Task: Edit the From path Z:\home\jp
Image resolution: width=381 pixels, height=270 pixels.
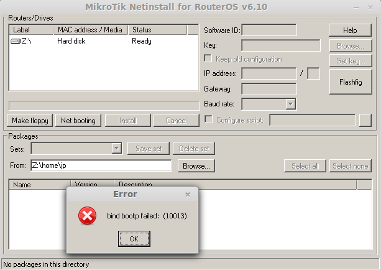Action: (101, 166)
